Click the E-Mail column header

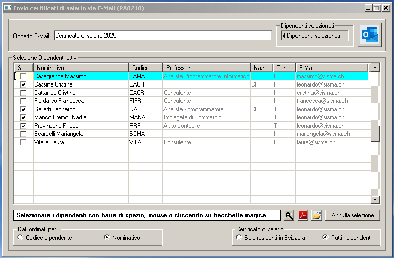click(331, 67)
